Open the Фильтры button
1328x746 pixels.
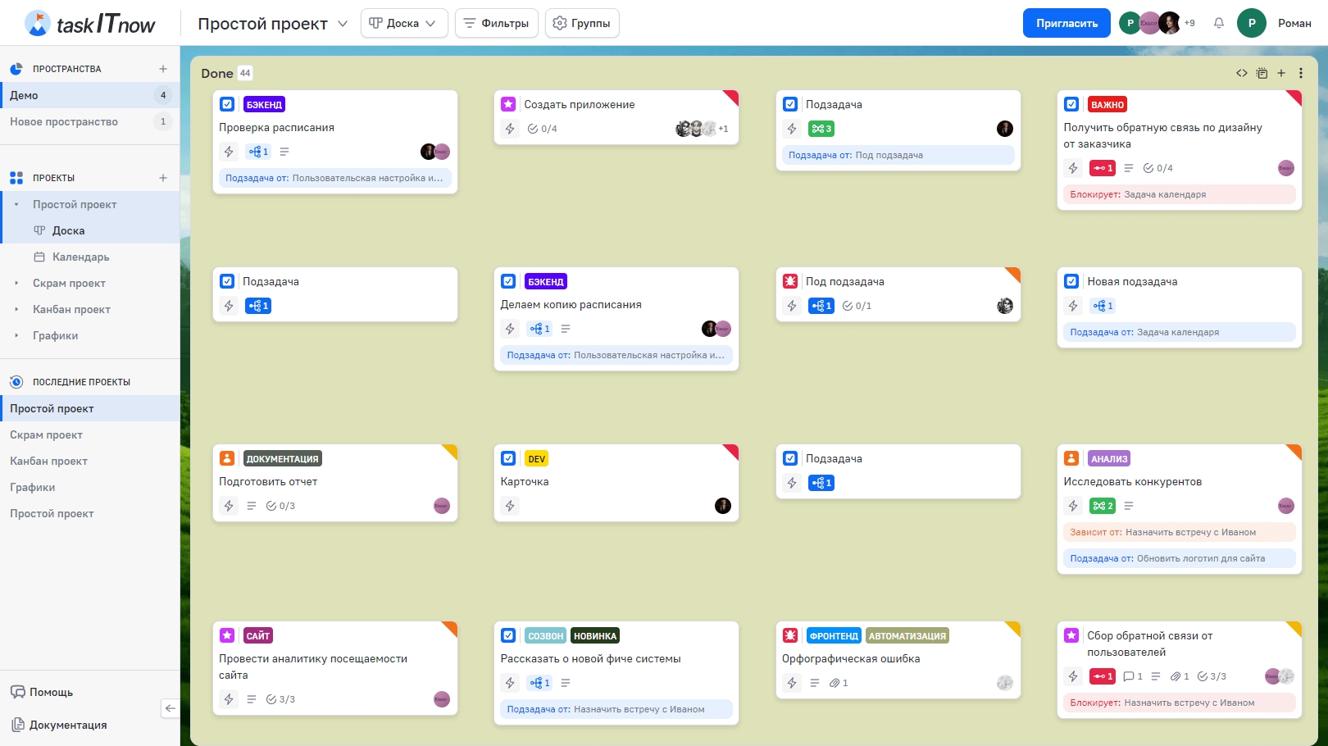click(x=496, y=23)
